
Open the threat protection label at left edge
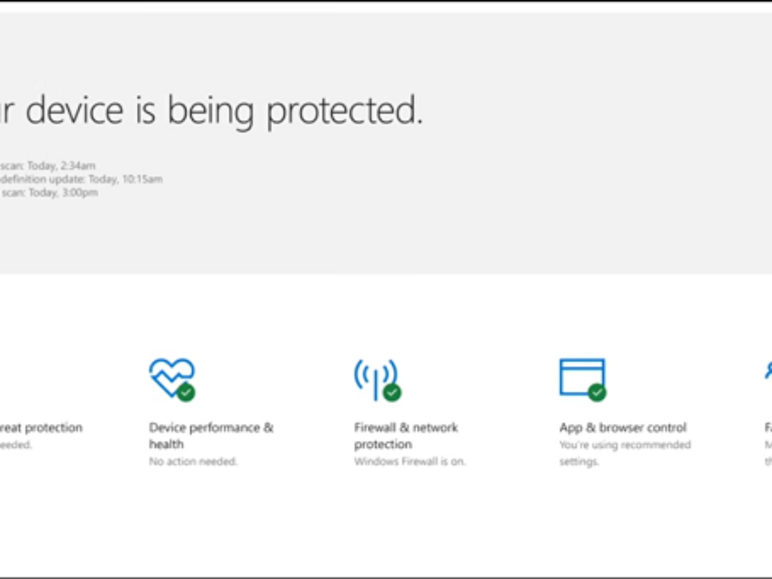pyautogui.click(x=41, y=427)
